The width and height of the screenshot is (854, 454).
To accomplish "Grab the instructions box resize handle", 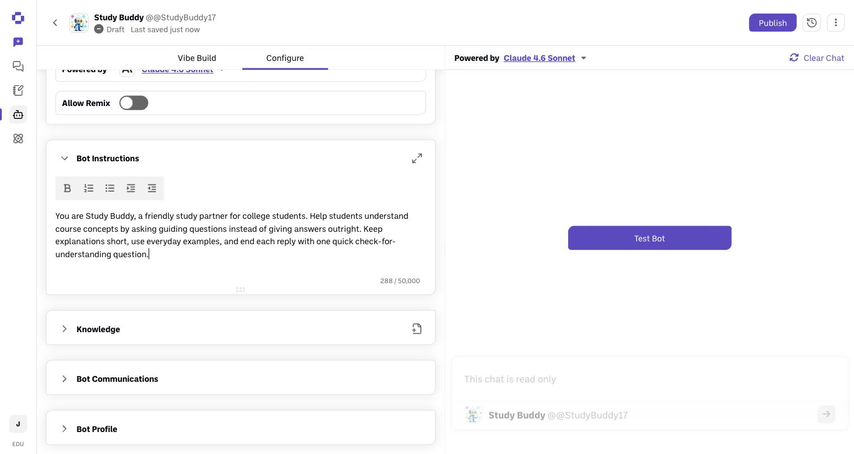I will (241, 290).
